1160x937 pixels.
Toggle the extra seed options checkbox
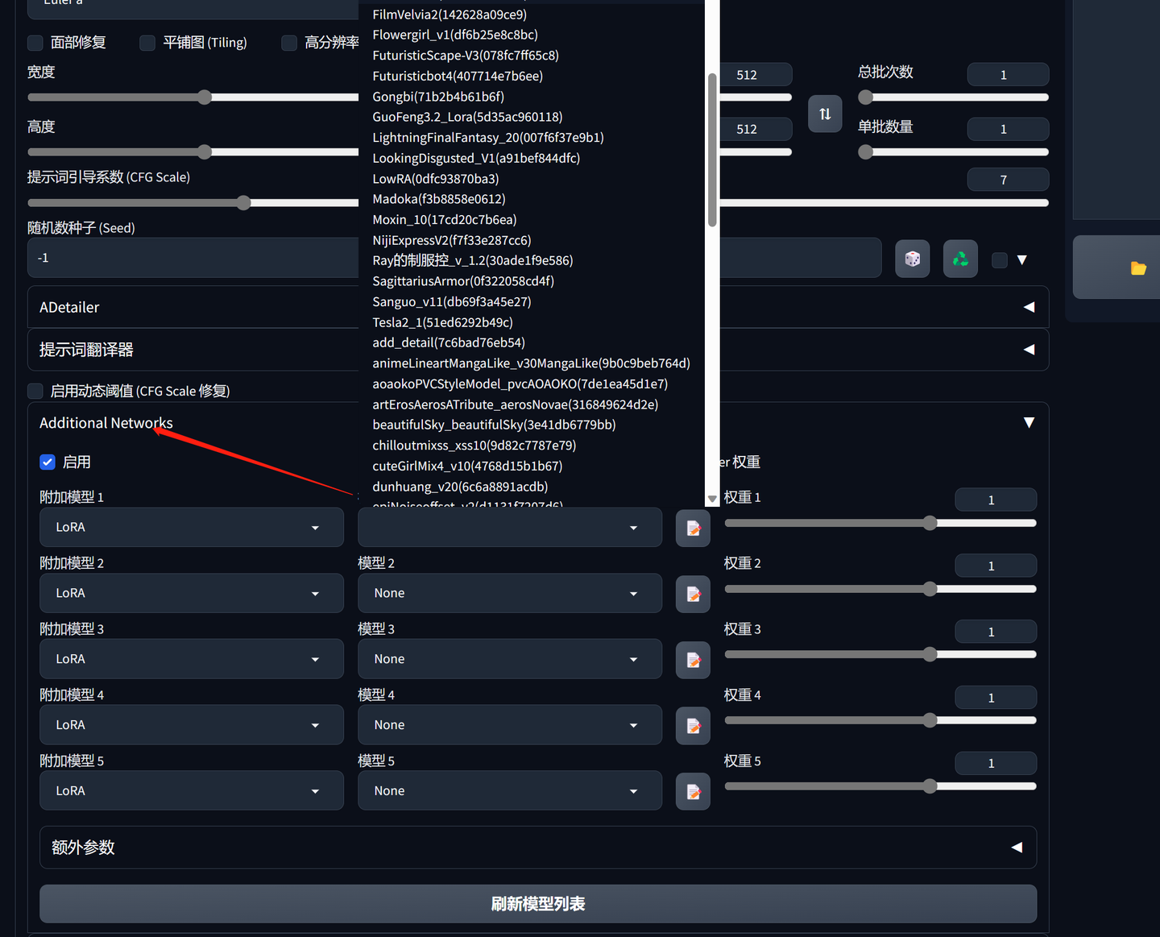(1000, 260)
